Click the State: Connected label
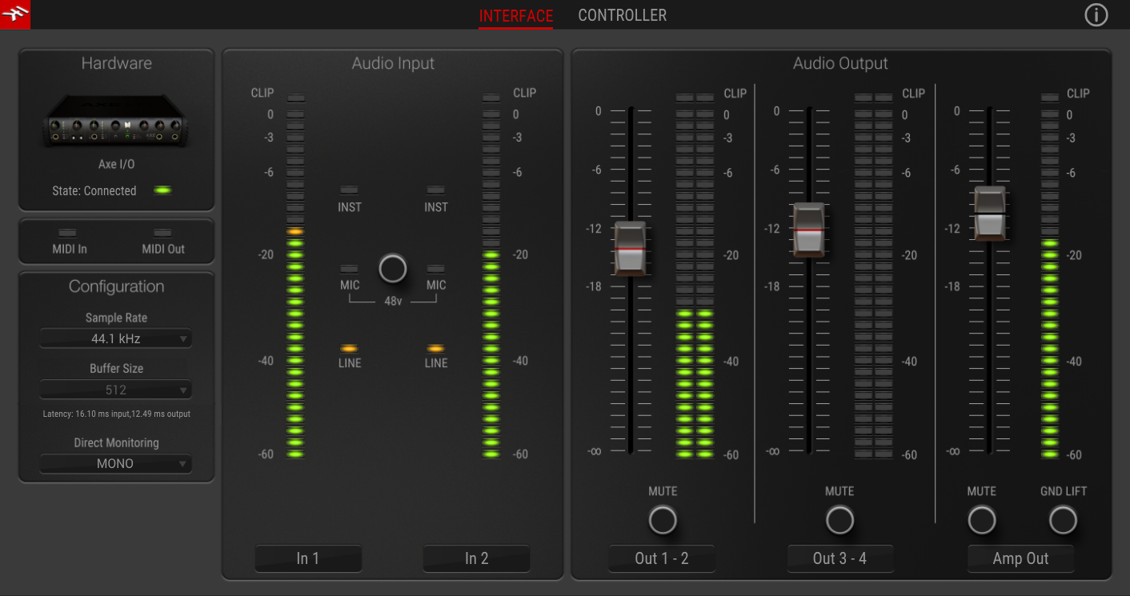The image size is (1130, 596). click(x=94, y=190)
